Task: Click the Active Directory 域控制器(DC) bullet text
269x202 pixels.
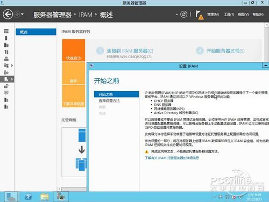Action: click(x=176, y=113)
